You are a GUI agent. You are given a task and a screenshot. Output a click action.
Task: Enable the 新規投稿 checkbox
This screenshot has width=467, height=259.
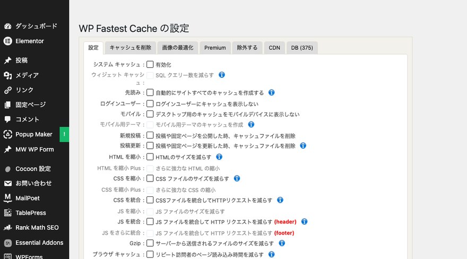click(x=150, y=135)
